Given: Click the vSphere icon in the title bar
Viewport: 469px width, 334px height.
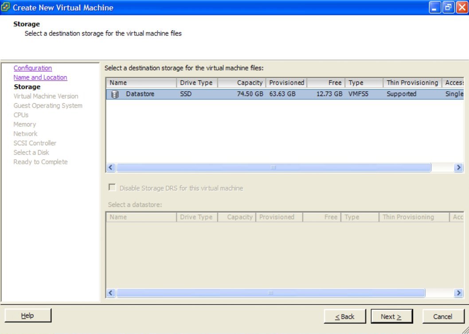Looking at the screenshot, I should click(x=5, y=7).
